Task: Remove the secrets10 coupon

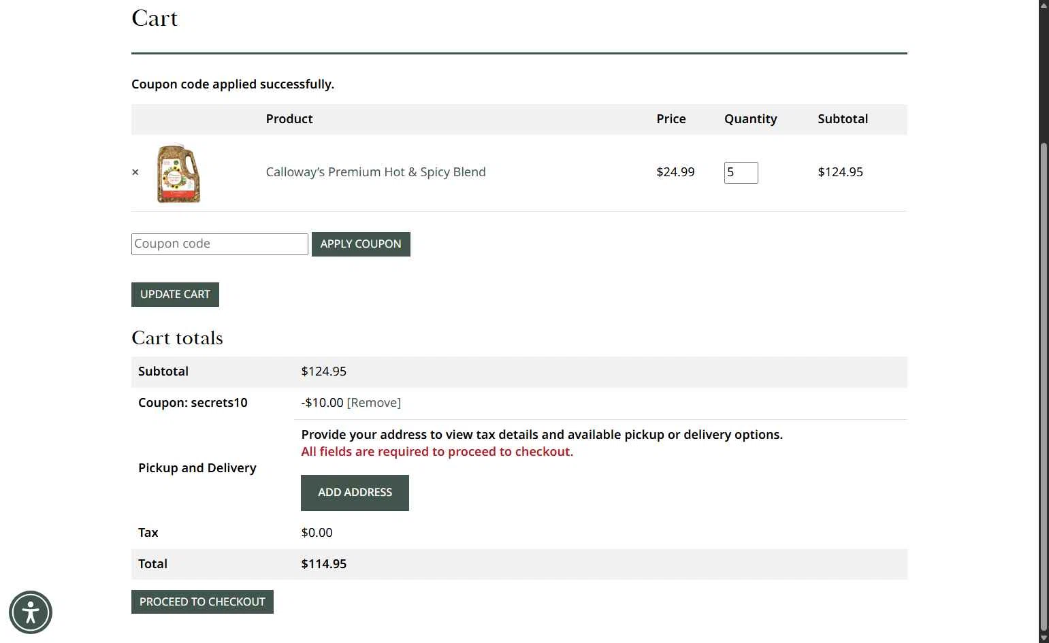Action: [x=374, y=403]
